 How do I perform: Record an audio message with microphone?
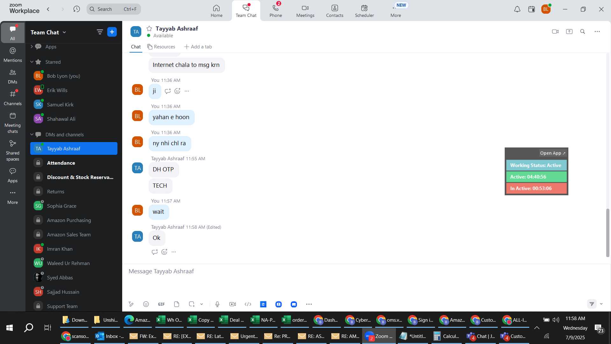217,304
